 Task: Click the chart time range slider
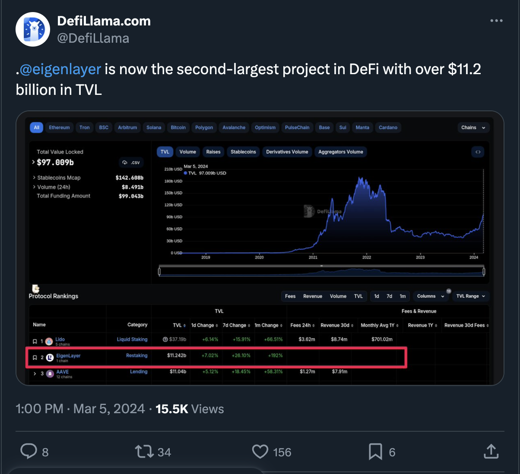click(321, 271)
